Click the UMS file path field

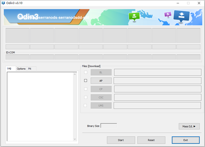click(157, 105)
